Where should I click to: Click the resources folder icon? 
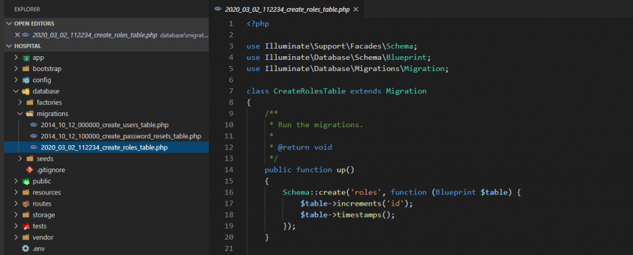[26, 193]
